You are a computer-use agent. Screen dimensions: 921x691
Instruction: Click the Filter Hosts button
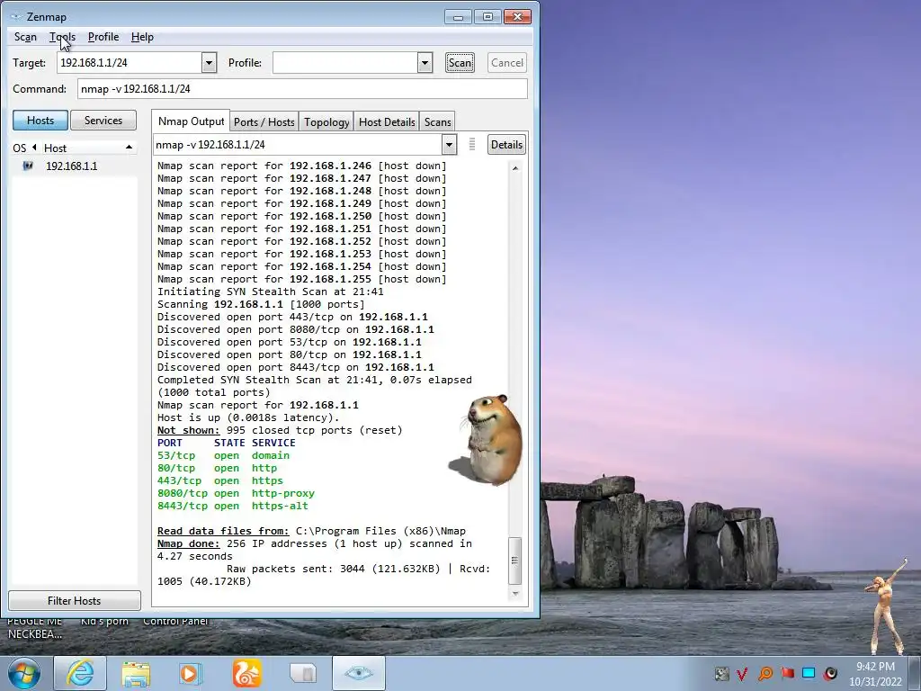coord(74,600)
